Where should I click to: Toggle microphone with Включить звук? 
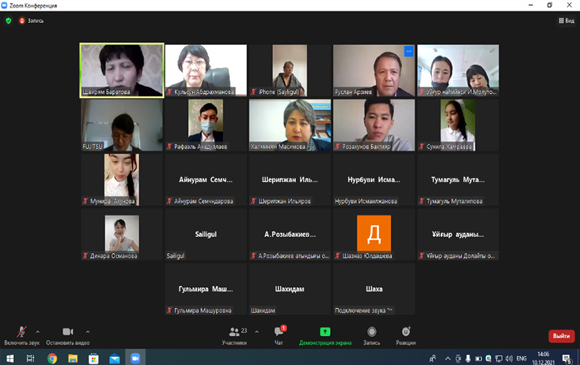pyautogui.click(x=21, y=334)
